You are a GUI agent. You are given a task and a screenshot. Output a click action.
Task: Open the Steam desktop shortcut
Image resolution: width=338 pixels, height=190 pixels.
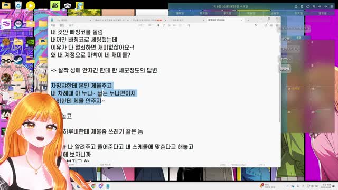coord(18,60)
